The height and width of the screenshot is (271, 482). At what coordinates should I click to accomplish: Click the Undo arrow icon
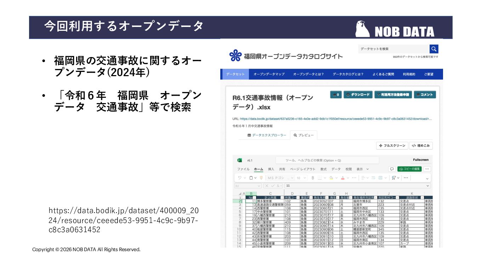pos(240,178)
